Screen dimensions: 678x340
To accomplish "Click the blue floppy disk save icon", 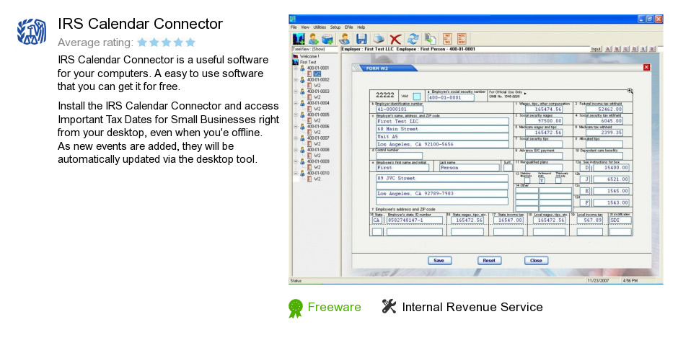I will (361, 39).
